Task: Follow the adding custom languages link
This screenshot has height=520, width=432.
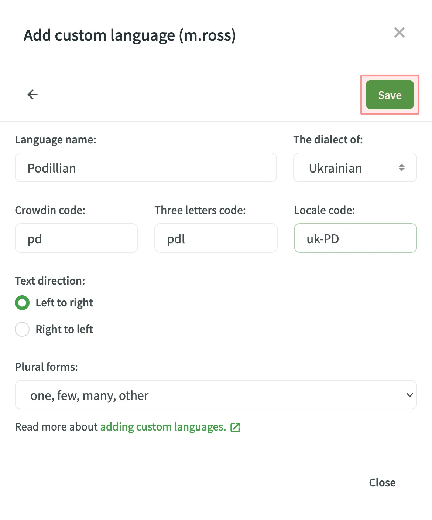Action: tap(163, 427)
